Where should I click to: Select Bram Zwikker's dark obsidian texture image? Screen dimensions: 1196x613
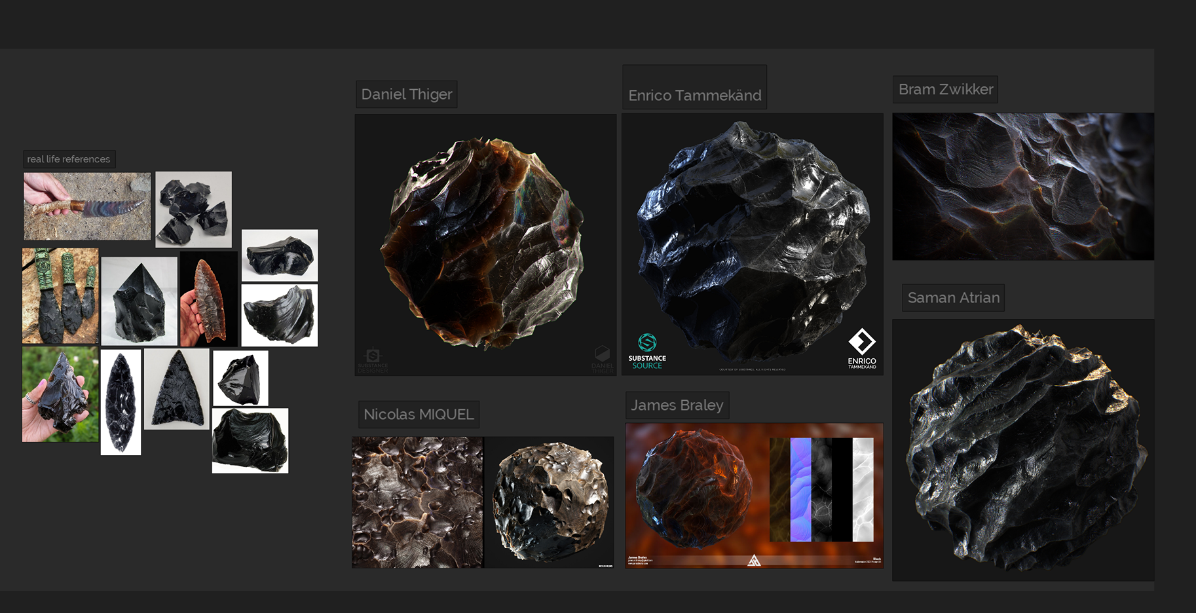(x=1022, y=187)
